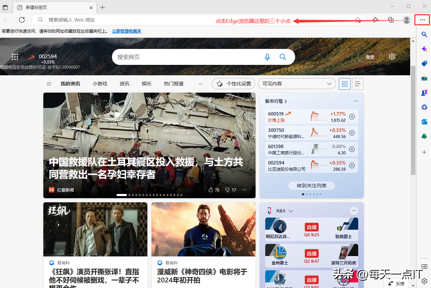The image size is (431, 288).
Task: Open the favorites star toolbar icon
Action: coord(376,20)
